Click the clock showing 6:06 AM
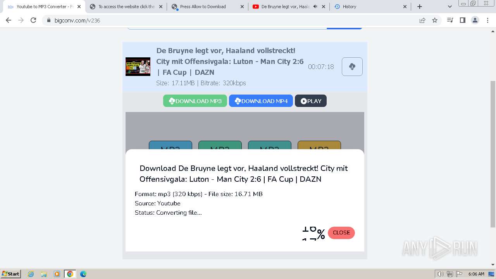This screenshot has width=496, height=279. 476,274
